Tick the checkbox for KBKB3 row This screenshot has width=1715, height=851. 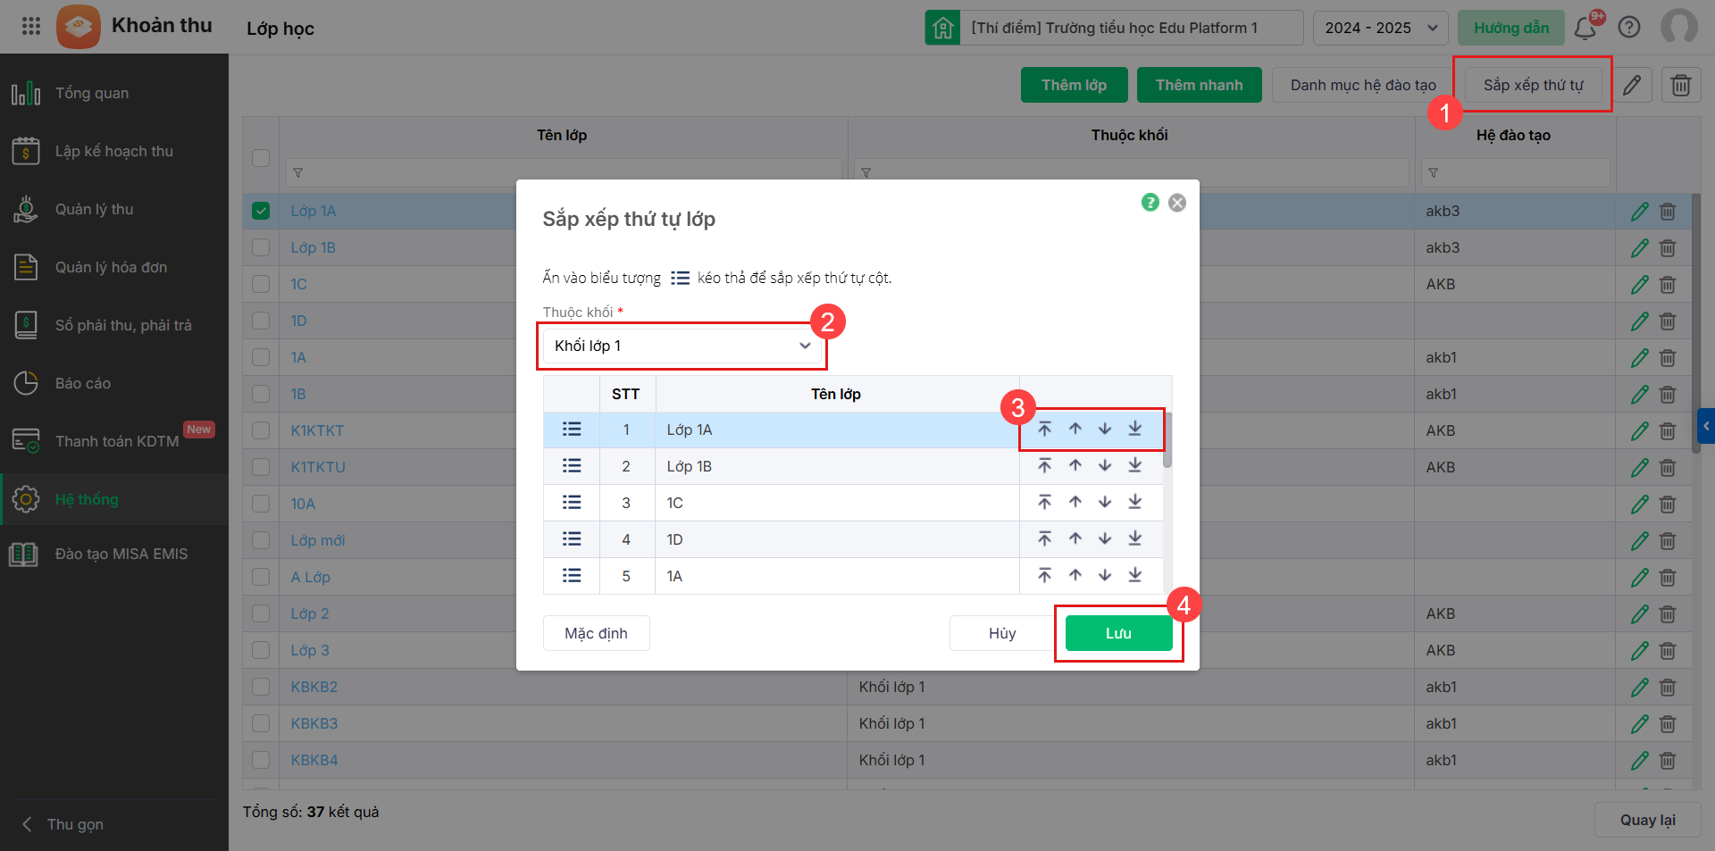(261, 723)
